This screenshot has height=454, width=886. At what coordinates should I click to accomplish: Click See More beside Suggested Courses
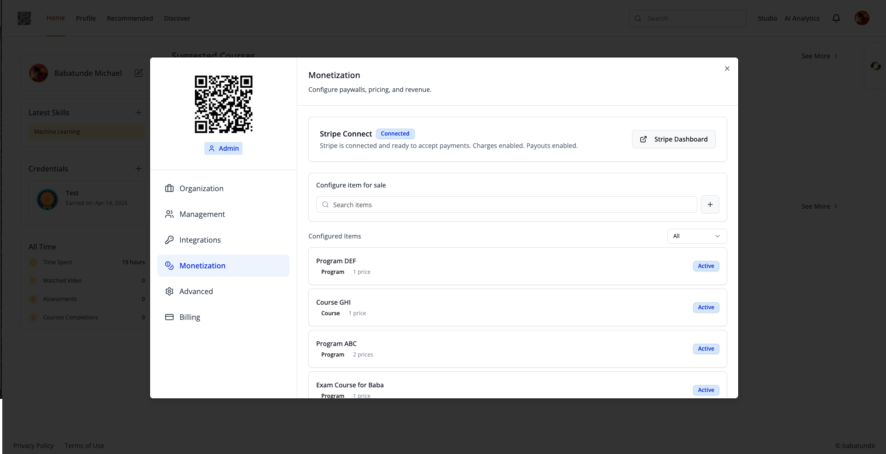(x=819, y=56)
